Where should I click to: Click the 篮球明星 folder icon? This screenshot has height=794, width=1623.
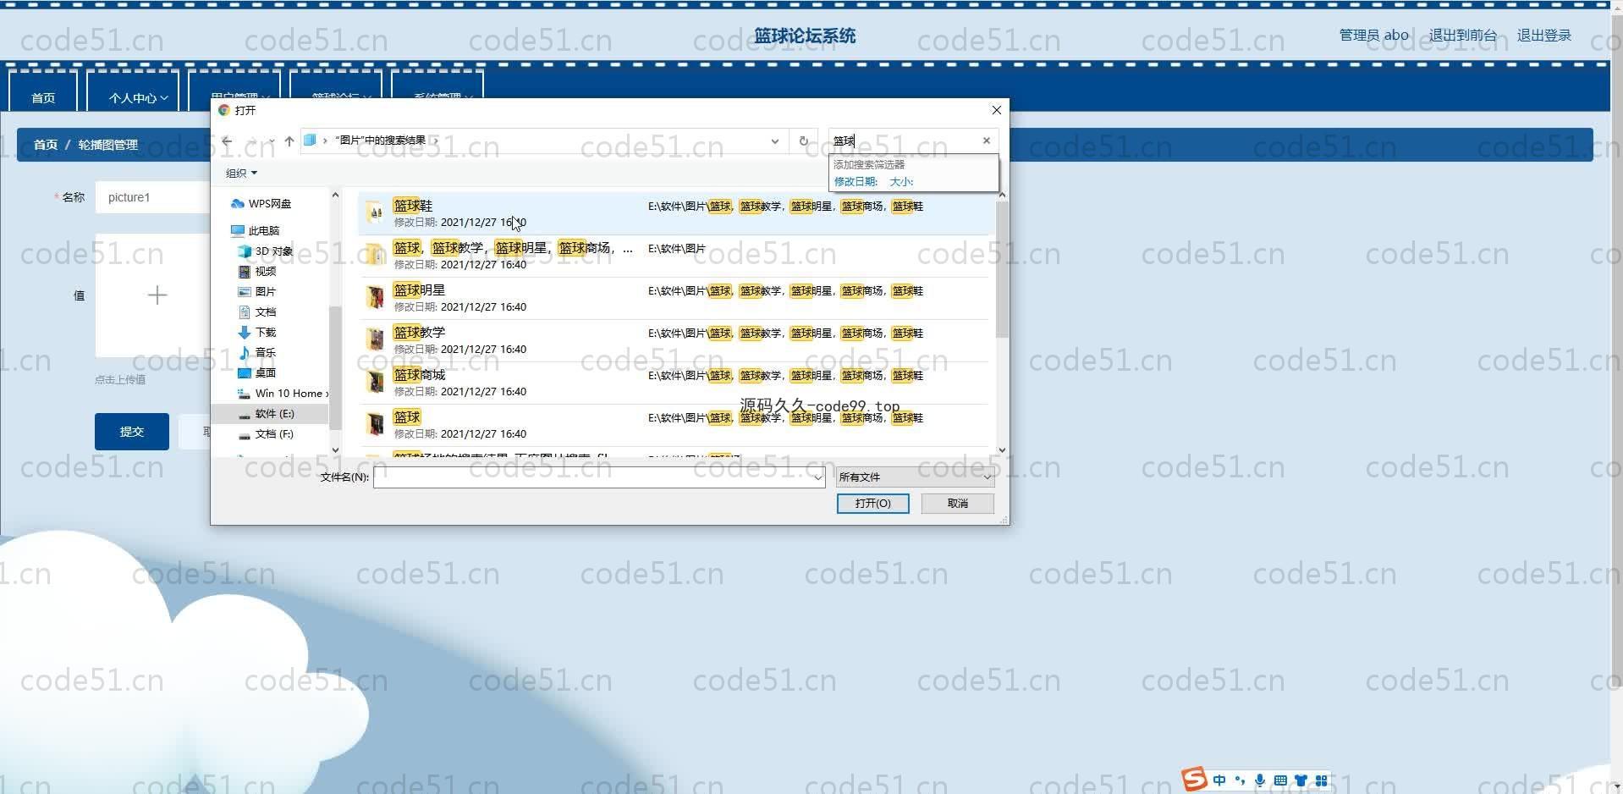pos(375,298)
